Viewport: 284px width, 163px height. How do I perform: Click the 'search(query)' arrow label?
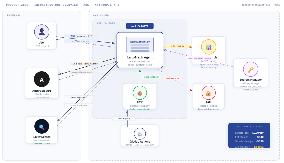79,97
